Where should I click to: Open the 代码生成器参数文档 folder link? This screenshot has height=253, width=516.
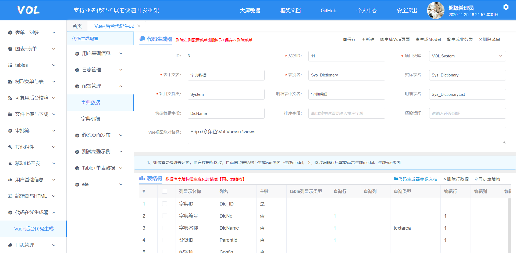point(415,179)
